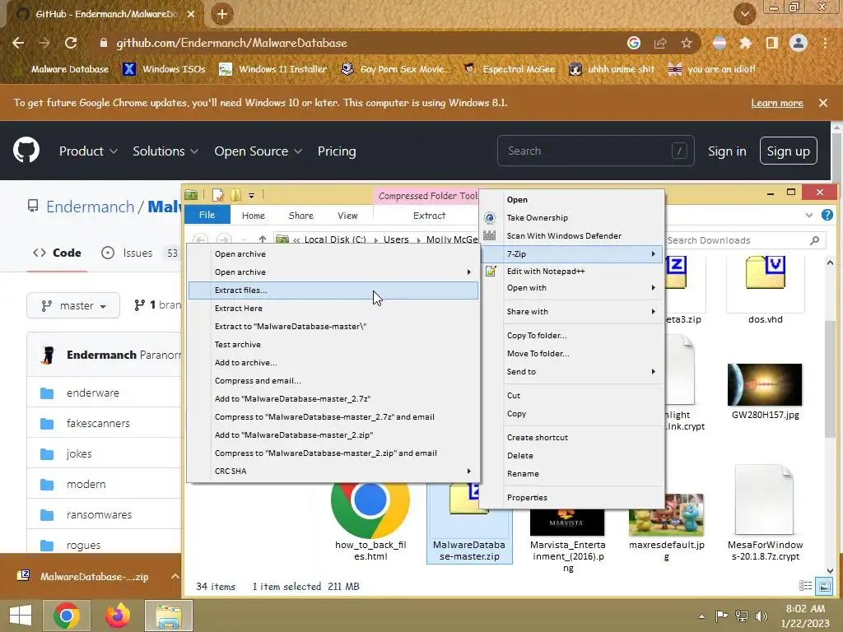Click the Google icon in address bar
Viewport: 843px width, 632px height.
click(634, 43)
